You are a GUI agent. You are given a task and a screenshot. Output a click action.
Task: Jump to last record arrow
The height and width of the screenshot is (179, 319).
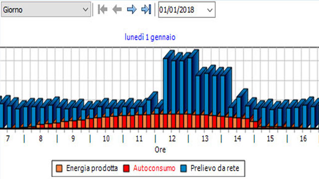pos(146,9)
